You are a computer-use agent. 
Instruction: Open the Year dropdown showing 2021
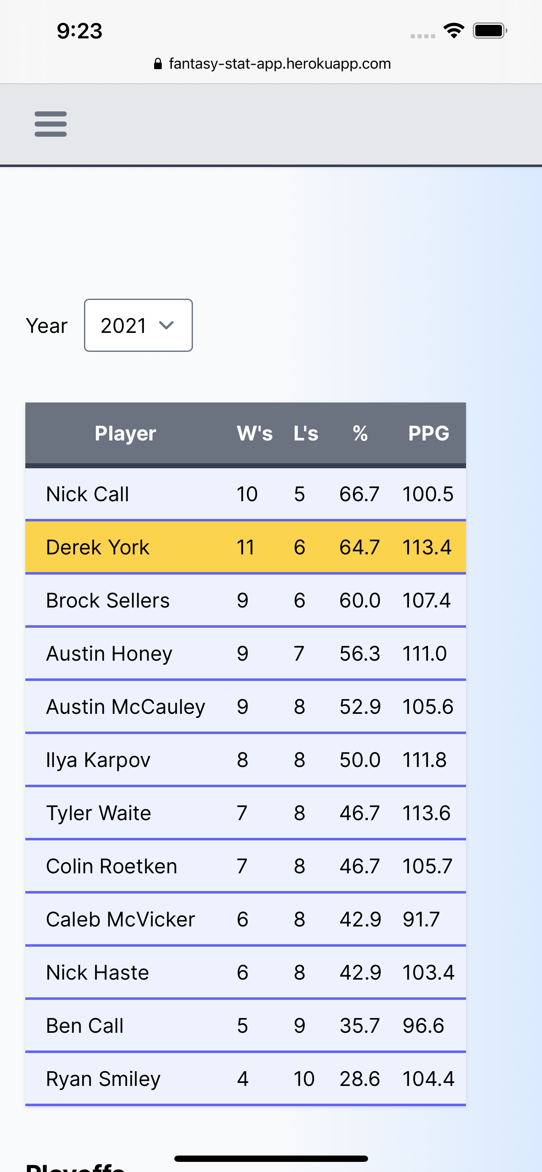(138, 325)
